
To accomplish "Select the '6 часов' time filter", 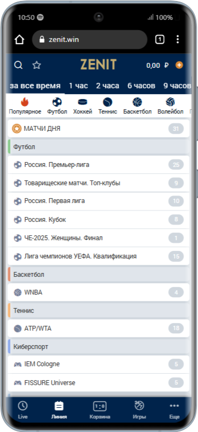I will (141, 86).
